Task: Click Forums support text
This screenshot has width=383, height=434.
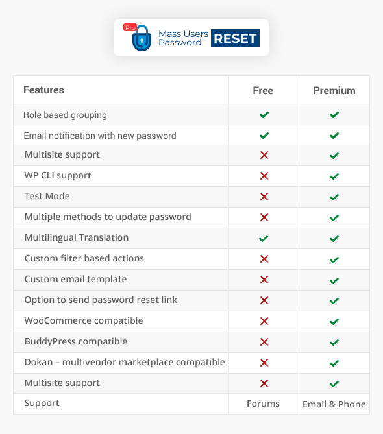Action: coord(263,404)
